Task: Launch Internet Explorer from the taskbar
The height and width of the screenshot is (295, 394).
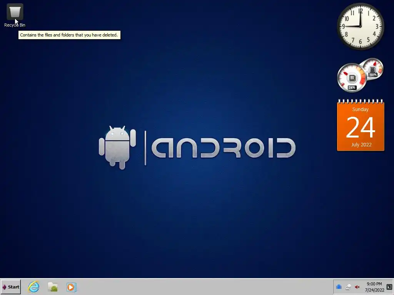Action: pyautogui.click(x=34, y=287)
